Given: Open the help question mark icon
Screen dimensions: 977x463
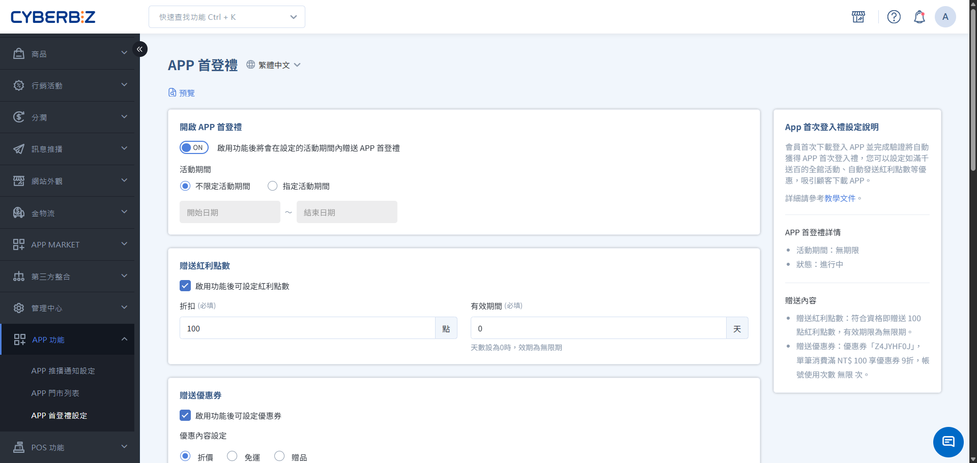Looking at the screenshot, I should tap(894, 17).
